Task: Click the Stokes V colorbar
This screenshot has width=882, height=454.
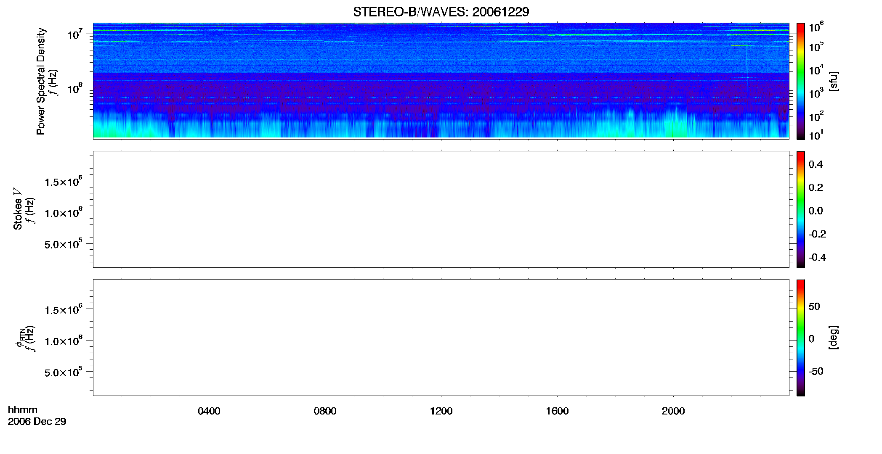Action: click(x=800, y=209)
